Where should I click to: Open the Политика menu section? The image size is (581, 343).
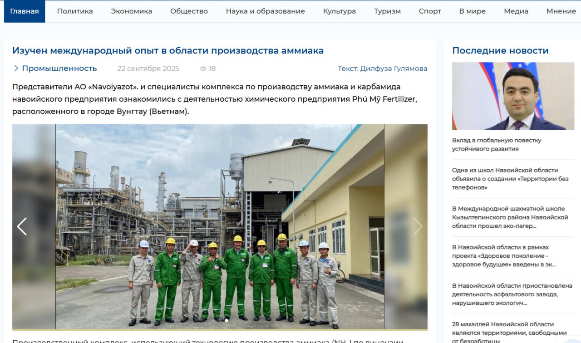75,11
